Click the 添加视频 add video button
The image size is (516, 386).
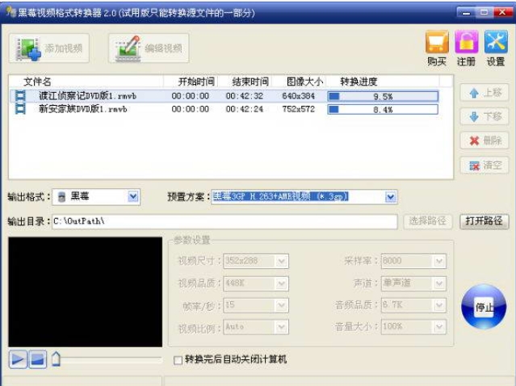pyautogui.click(x=49, y=48)
